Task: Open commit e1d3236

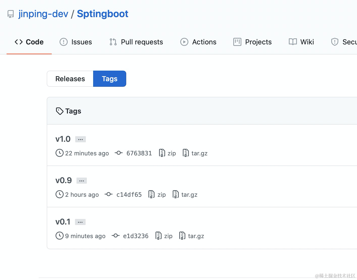Action: tap(136, 236)
